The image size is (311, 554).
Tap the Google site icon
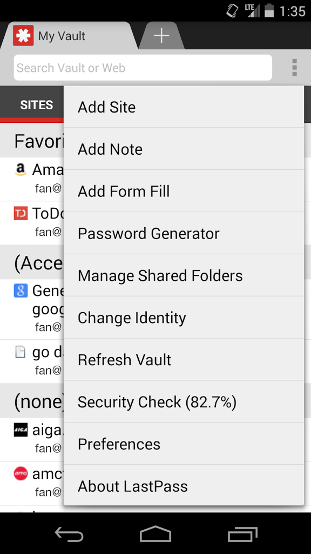click(21, 291)
